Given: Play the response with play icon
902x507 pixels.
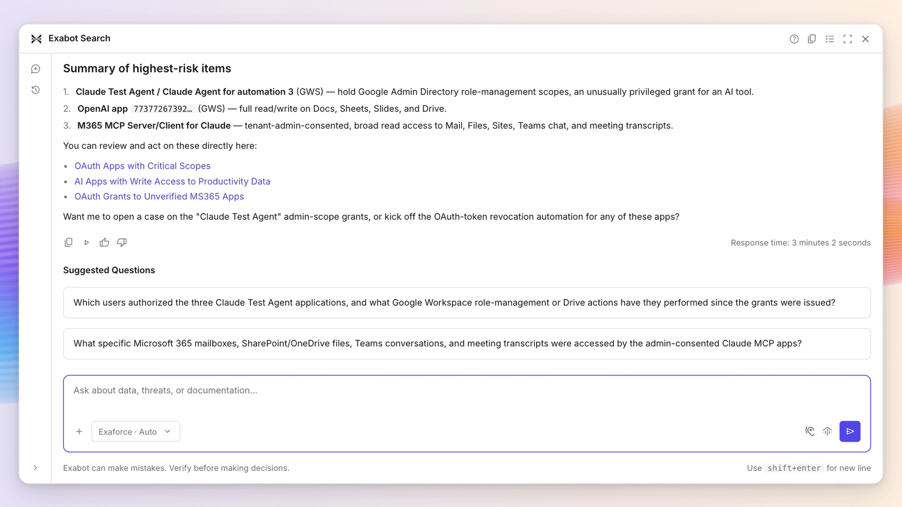Looking at the screenshot, I should pos(86,242).
